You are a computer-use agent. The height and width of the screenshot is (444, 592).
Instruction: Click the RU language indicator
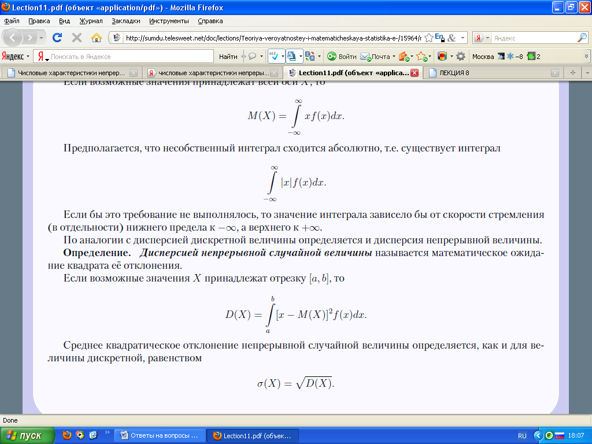click(522, 436)
